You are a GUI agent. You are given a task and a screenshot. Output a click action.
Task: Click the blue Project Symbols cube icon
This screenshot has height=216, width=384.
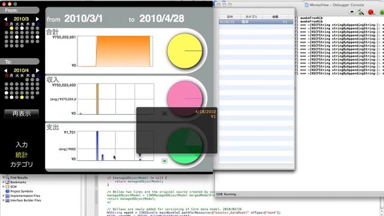coord(7,191)
